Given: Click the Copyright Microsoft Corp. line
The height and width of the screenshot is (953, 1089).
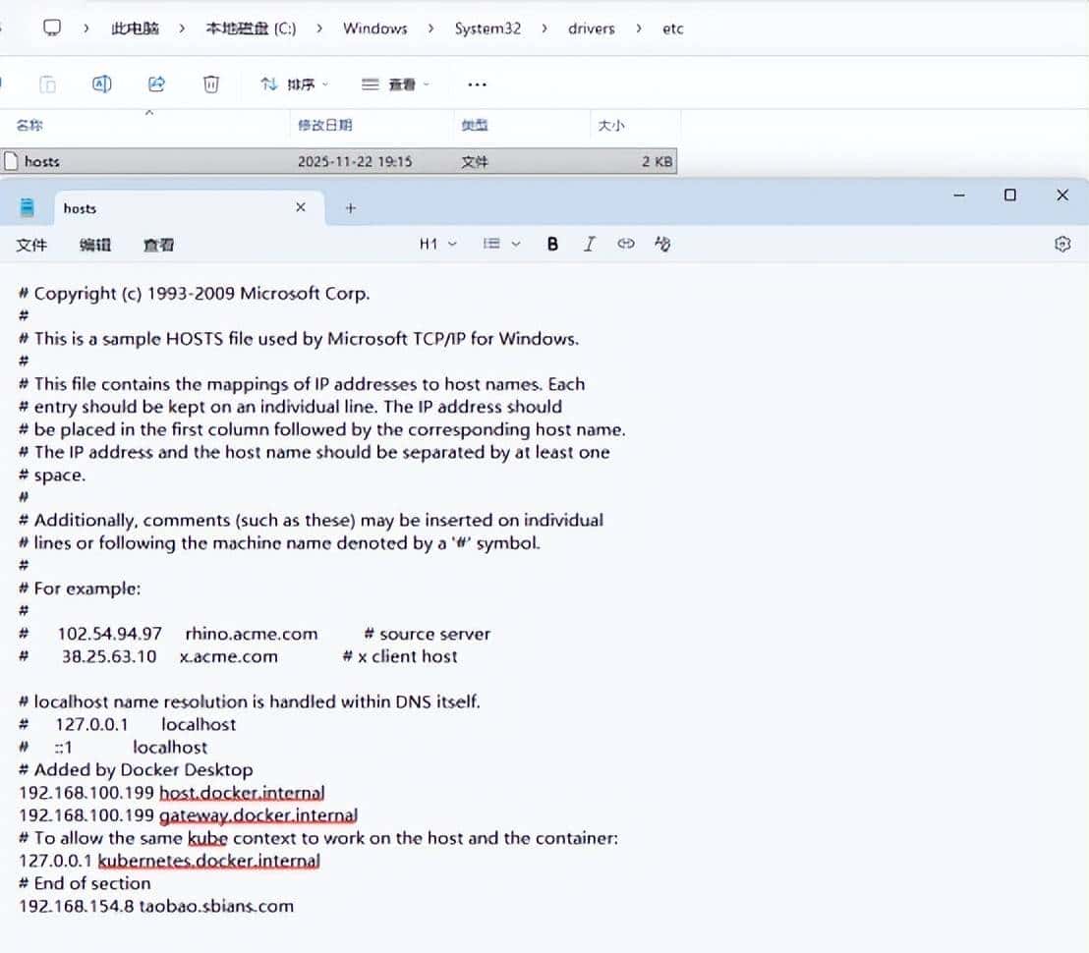Looking at the screenshot, I should click(195, 294).
